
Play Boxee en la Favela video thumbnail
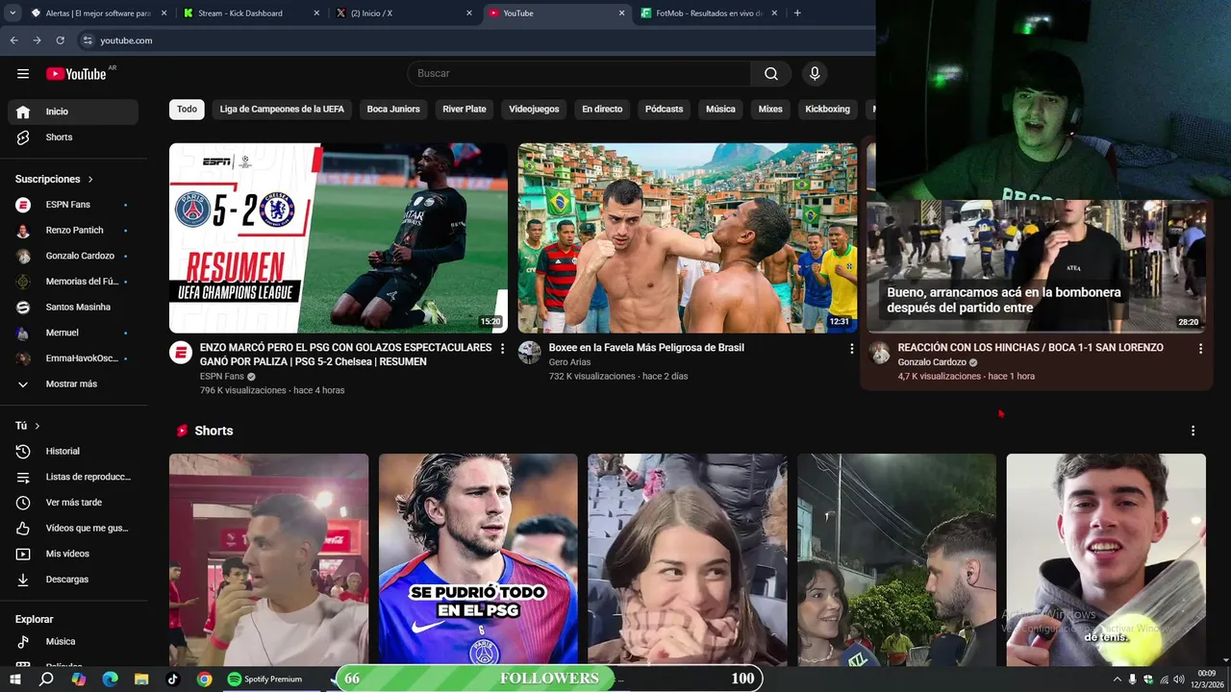[x=688, y=238]
